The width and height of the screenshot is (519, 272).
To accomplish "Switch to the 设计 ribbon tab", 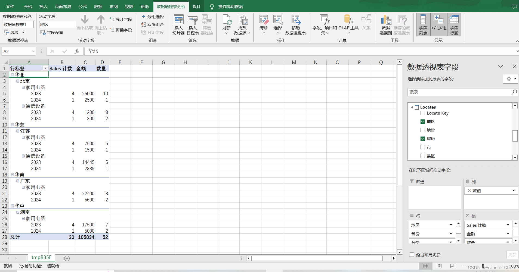I will point(197,7).
